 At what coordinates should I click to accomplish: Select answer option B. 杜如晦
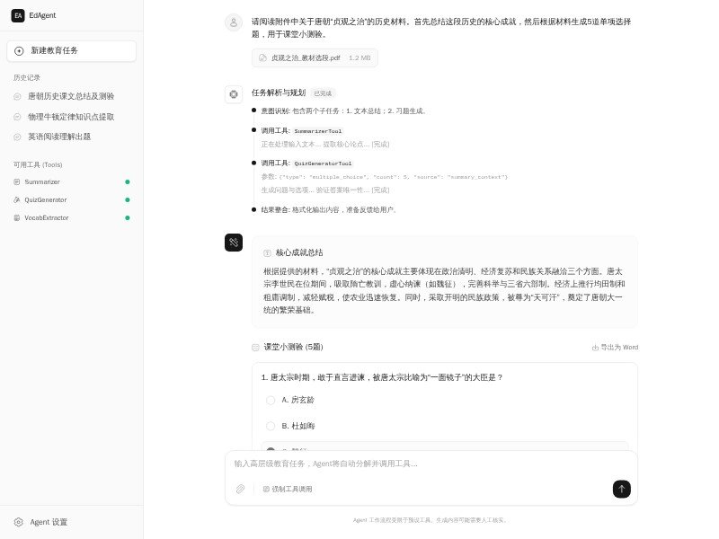click(271, 426)
